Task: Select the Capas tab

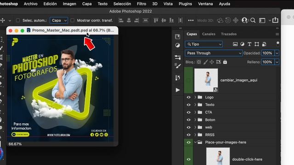Action: click(192, 34)
